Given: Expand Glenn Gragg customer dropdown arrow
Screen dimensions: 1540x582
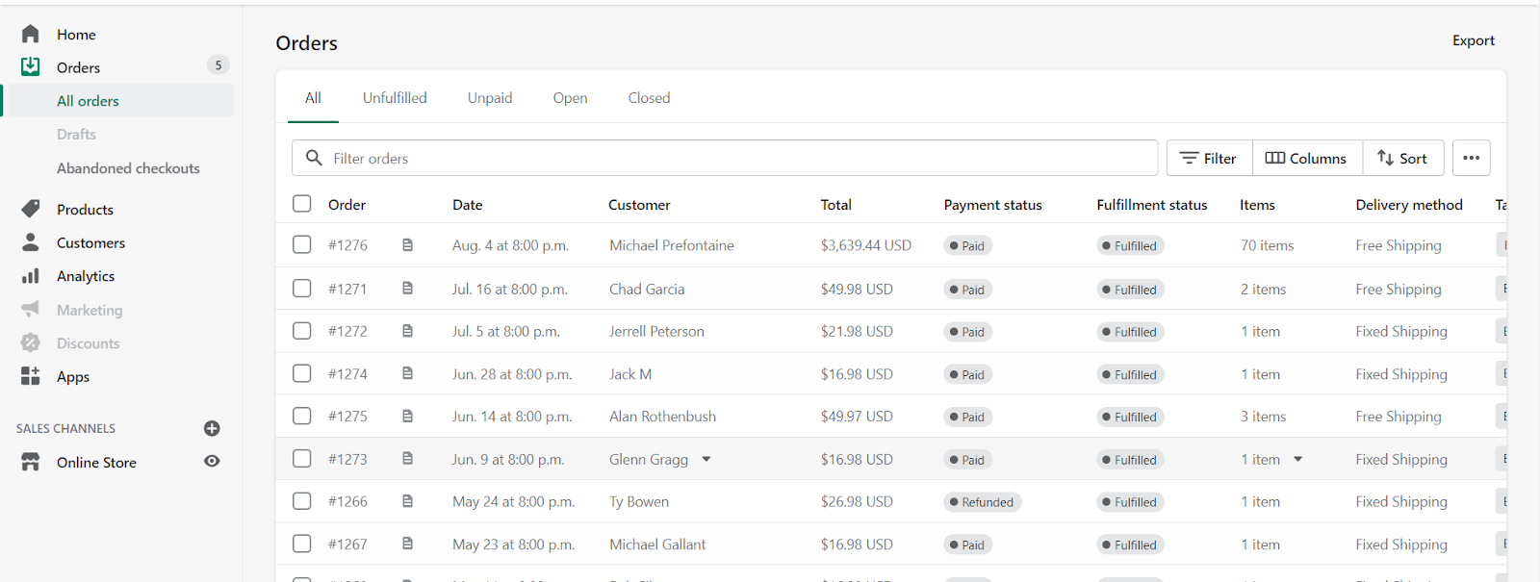Looking at the screenshot, I should [706, 460].
